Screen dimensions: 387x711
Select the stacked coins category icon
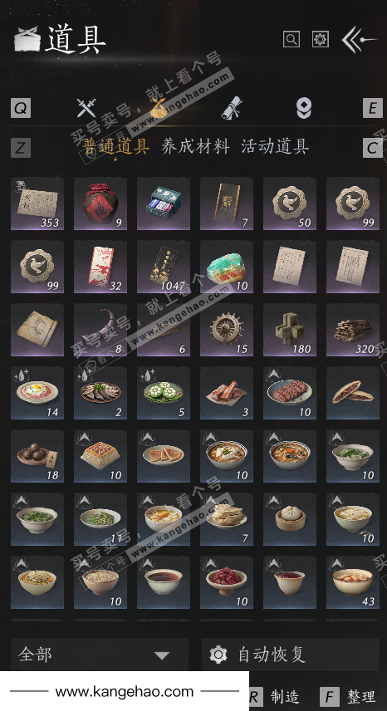304,108
